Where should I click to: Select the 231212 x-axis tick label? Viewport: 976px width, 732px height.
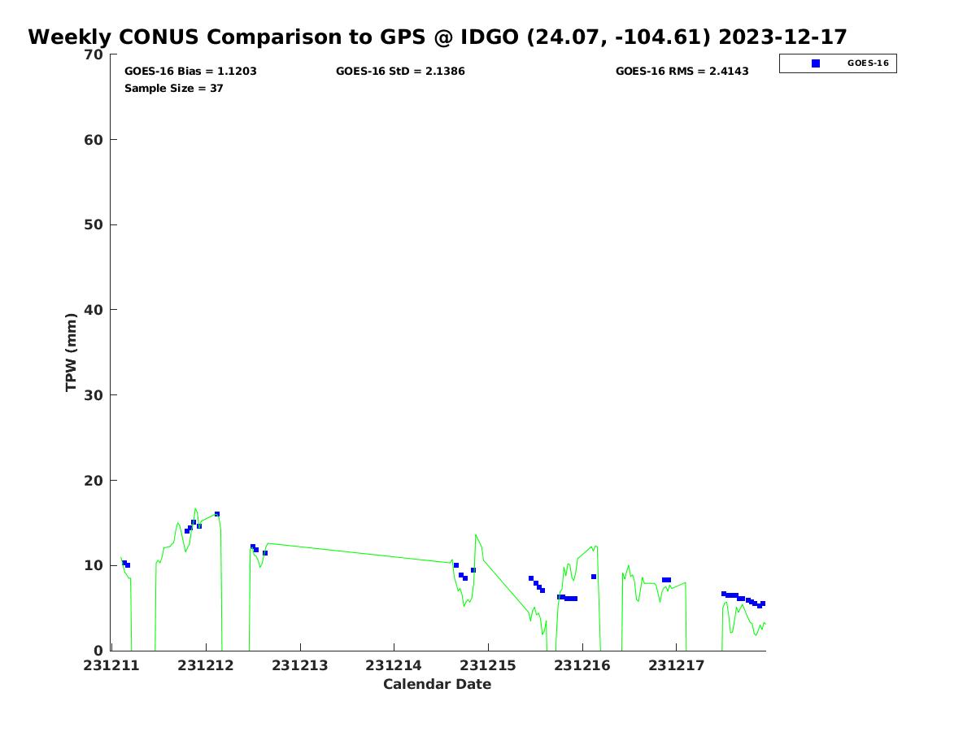pyautogui.click(x=206, y=666)
